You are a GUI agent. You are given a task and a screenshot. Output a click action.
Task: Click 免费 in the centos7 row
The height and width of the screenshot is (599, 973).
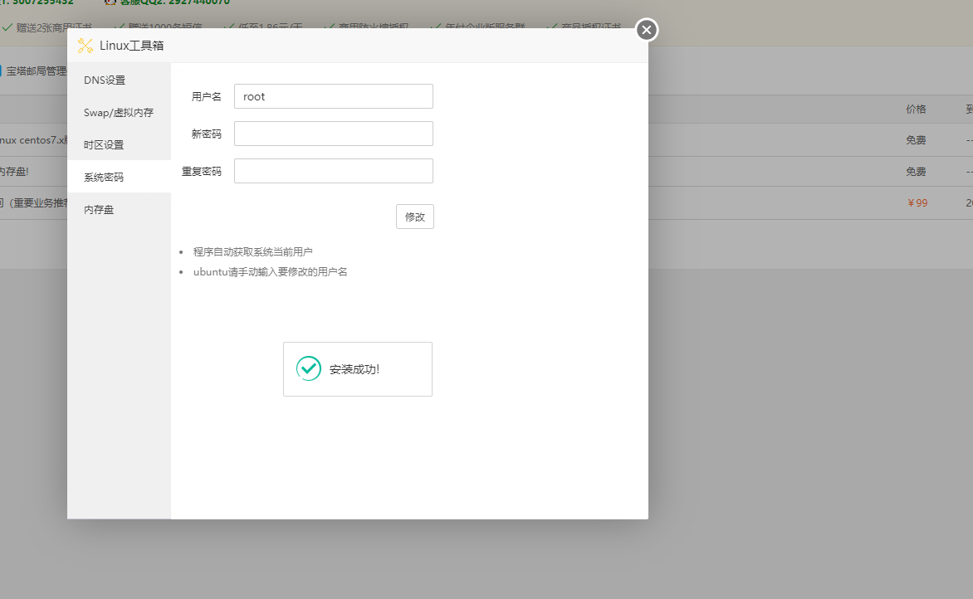coord(916,140)
